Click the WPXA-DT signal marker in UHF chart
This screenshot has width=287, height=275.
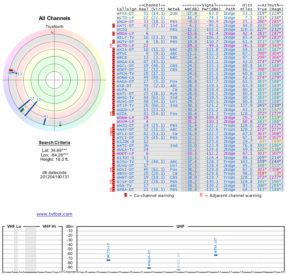216,255
